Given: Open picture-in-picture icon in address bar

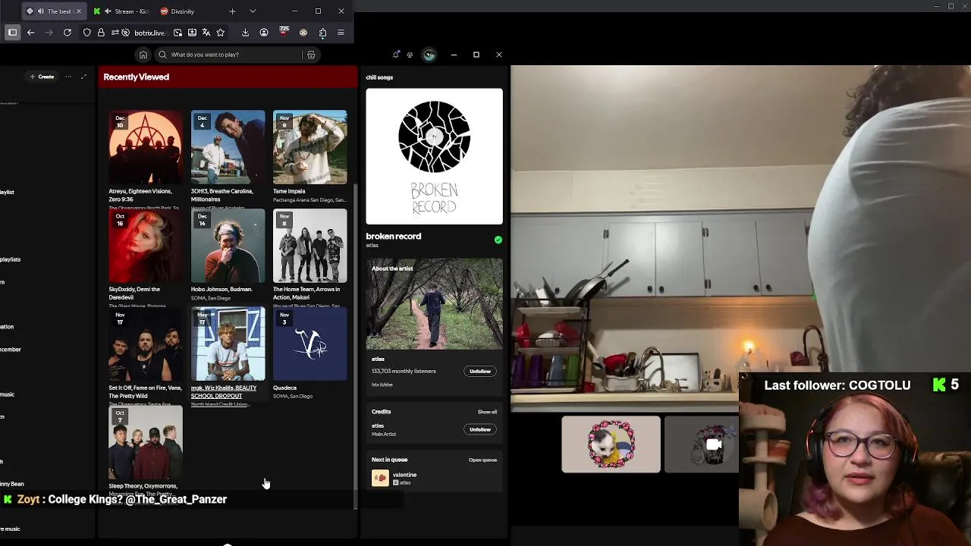Looking at the screenshot, I should point(178,33).
